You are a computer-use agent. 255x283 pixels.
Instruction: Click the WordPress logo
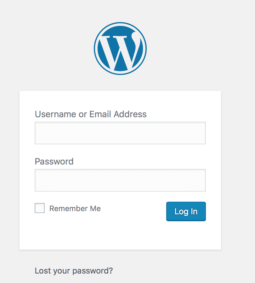click(x=120, y=49)
